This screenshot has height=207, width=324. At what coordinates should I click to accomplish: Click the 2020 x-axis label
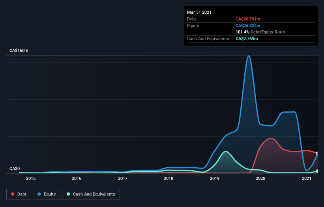pos(260,178)
